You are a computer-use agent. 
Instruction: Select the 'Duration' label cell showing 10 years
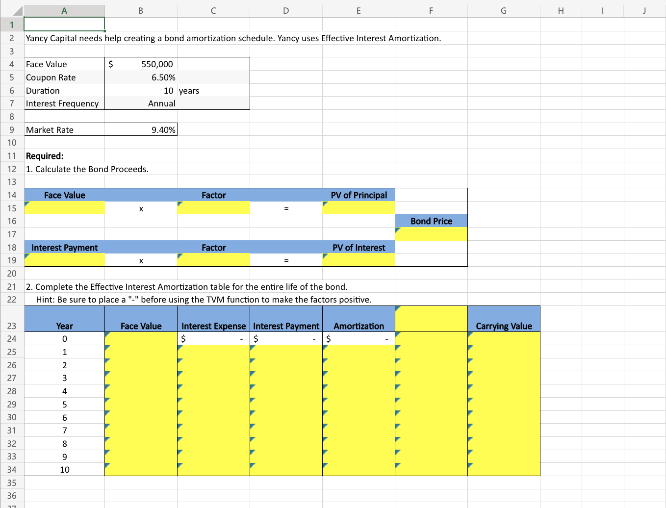point(64,90)
